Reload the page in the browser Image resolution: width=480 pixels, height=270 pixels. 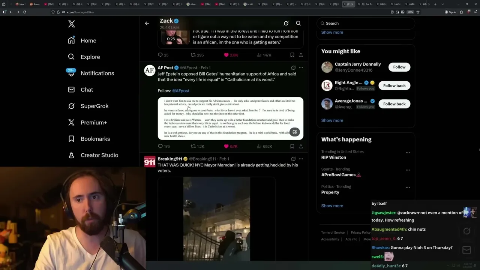pos(25,12)
